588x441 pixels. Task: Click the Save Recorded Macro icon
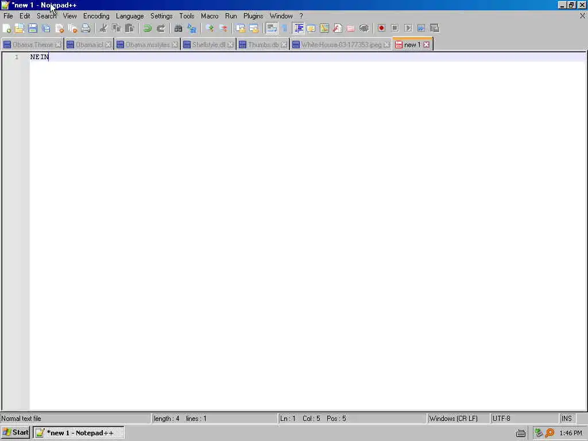pyautogui.click(x=435, y=28)
